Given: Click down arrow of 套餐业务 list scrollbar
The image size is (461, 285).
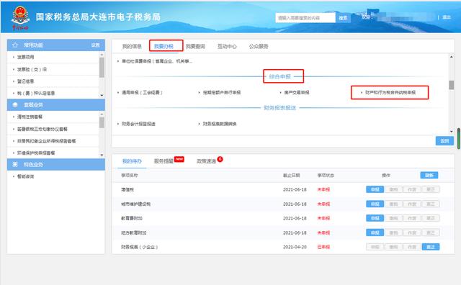Looking at the screenshot, I should 102,155.
